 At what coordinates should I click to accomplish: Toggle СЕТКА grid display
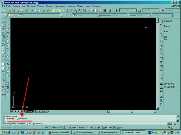tap(53, 127)
